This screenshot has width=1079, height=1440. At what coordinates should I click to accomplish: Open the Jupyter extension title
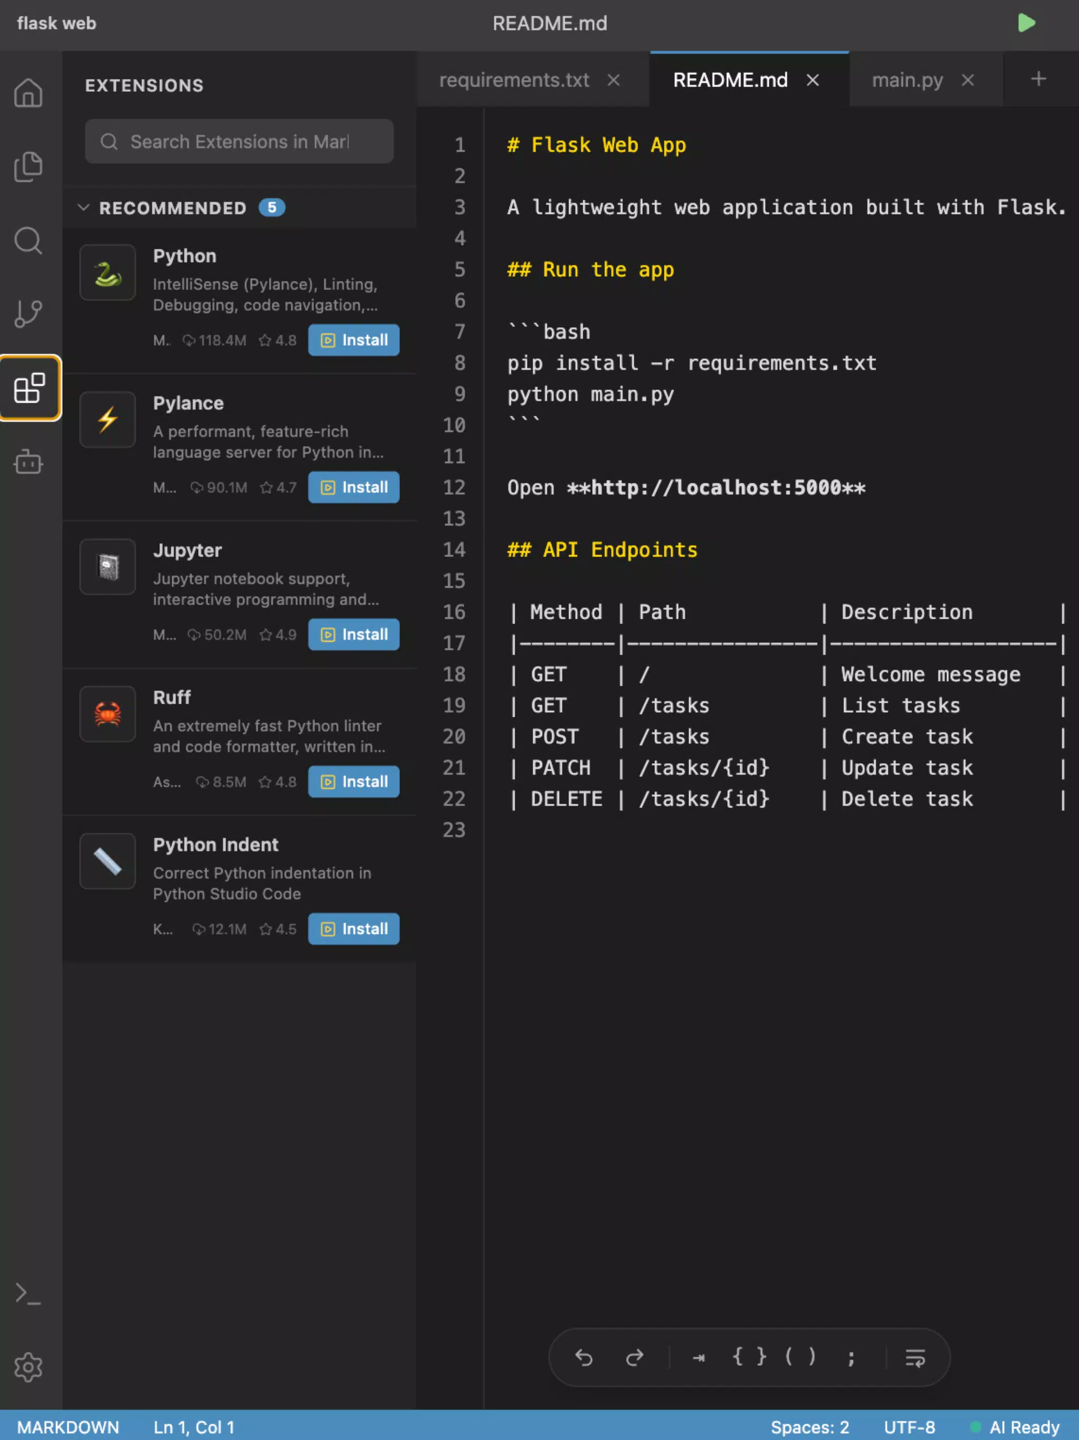click(188, 550)
